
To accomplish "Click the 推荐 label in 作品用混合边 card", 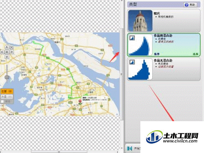I will tap(157, 54).
